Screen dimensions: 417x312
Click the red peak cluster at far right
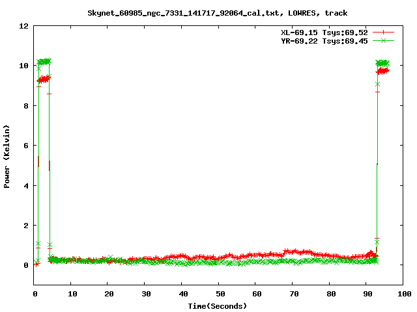tap(383, 71)
